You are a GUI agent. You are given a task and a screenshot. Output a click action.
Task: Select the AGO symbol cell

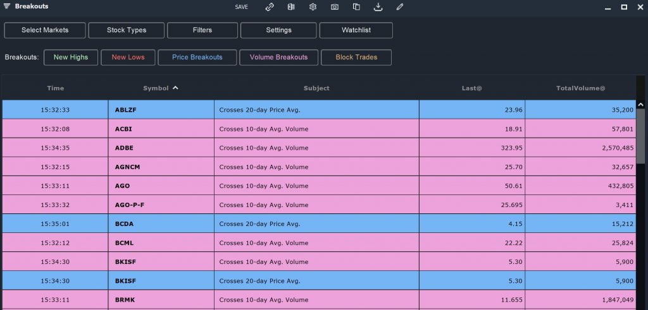pyautogui.click(x=161, y=186)
